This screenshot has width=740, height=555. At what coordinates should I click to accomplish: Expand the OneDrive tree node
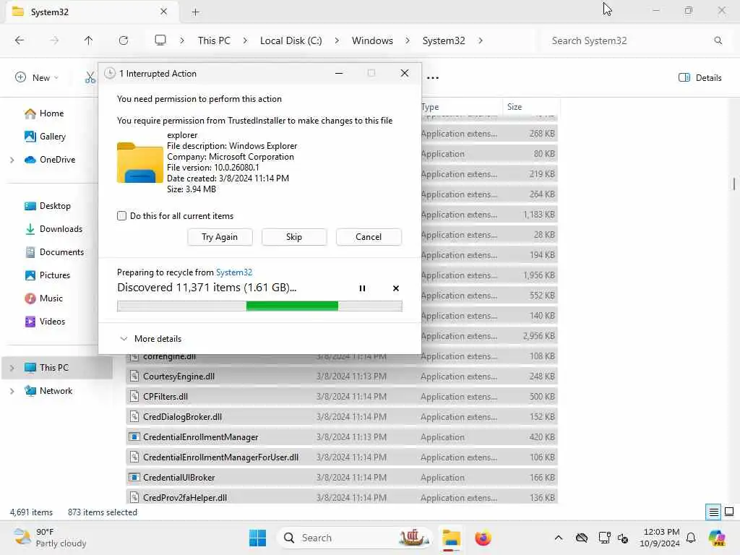[x=12, y=160]
